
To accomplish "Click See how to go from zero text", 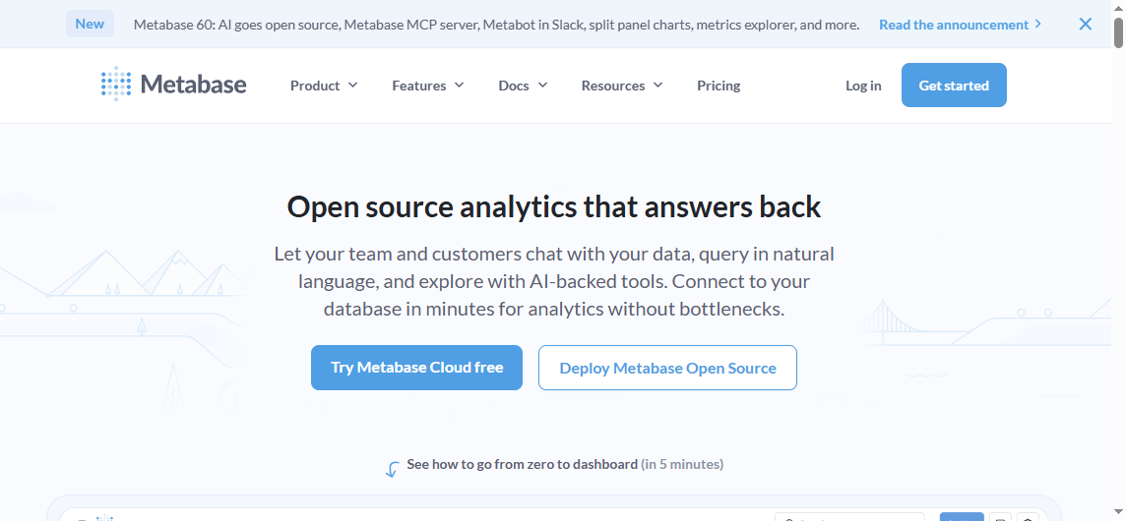I will tap(522, 464).
